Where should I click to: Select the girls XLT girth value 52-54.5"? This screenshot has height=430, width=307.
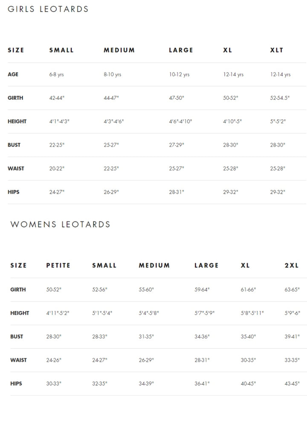point(280,98)
